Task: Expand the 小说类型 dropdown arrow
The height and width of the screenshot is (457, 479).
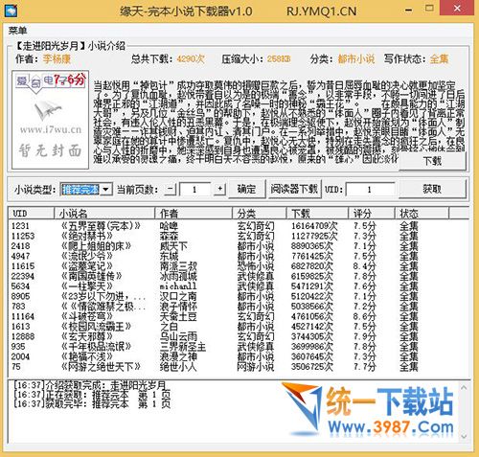Action: 106,190
